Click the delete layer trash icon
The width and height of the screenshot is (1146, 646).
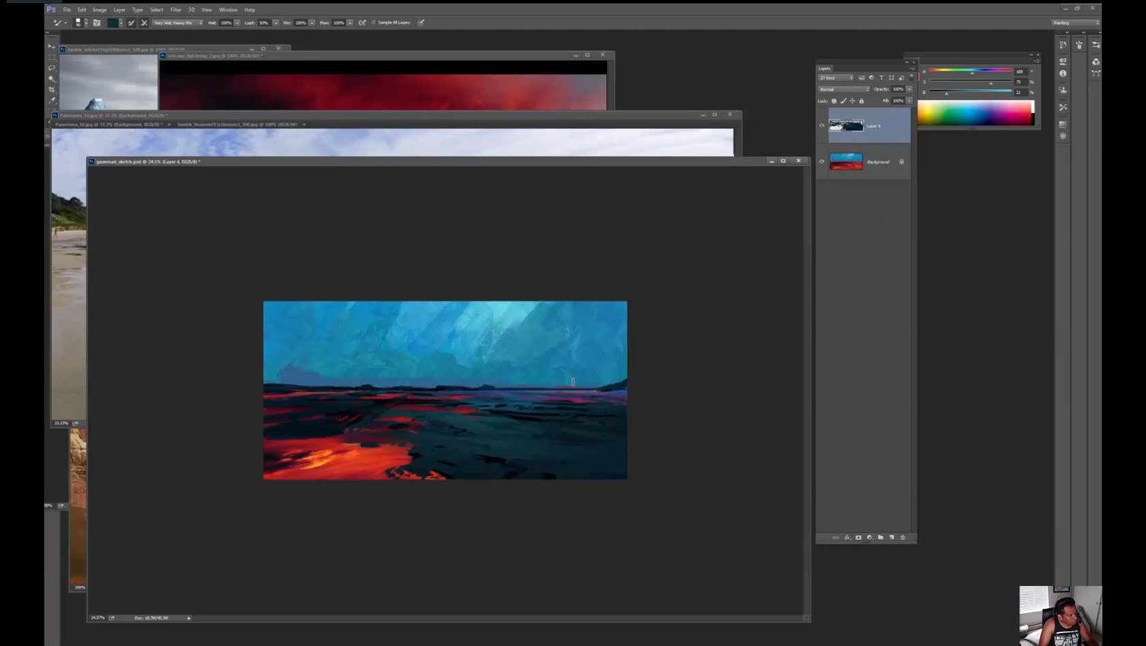902,538
